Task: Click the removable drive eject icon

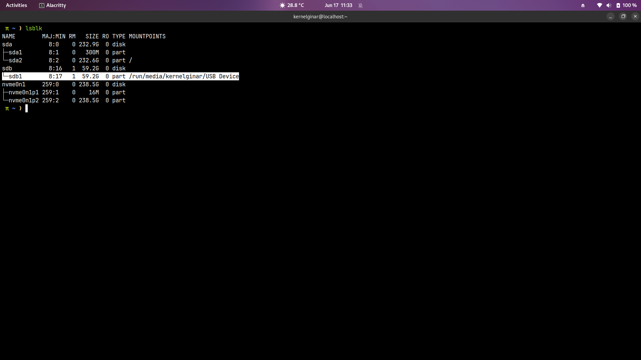Action: coord(583,5)
